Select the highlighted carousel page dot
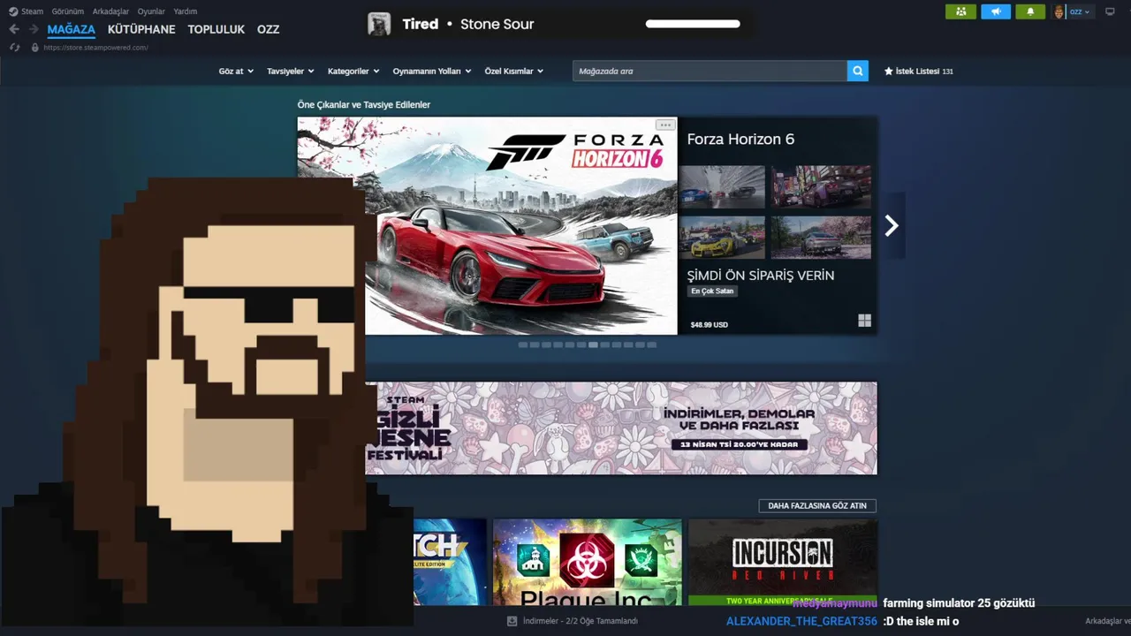This screenshot has width=1131, height=636. pos(593,344)
